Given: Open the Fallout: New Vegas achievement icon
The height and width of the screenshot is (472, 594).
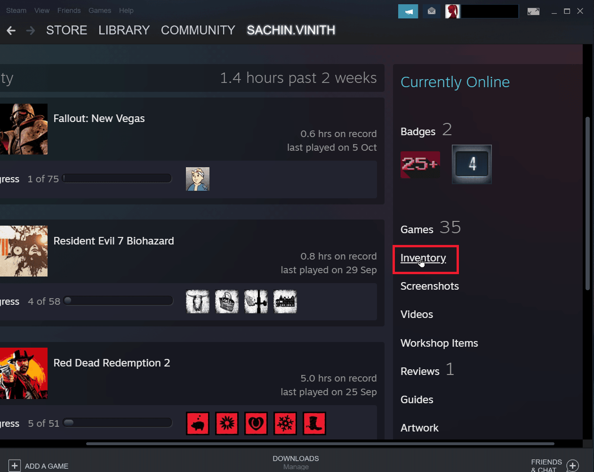Looking at the screenshot, I should coord(197,179).
